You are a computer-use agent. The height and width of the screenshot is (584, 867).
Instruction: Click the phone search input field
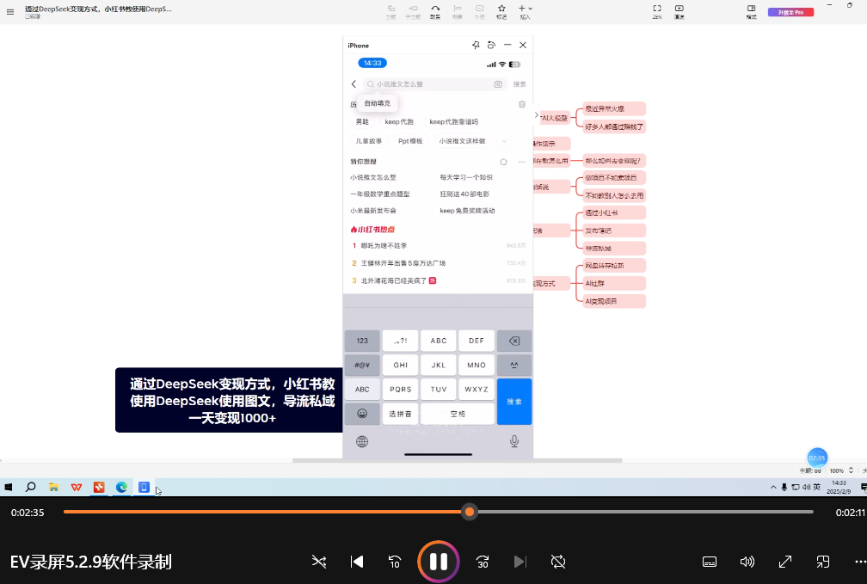434,84
